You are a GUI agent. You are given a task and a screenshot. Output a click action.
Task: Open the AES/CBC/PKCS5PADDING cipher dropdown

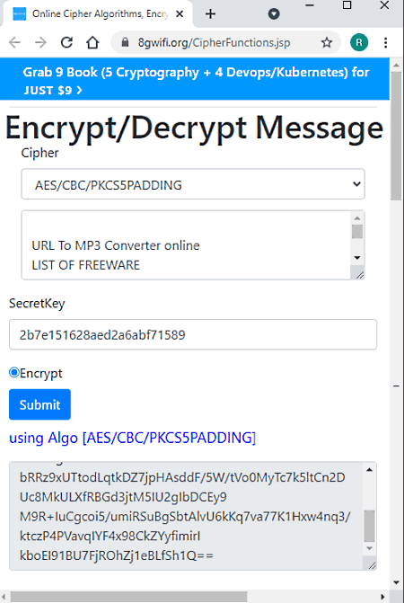pos(193,184)
